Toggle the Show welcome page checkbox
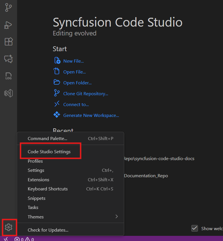The width and height of the screenshot is (223, 241). [x=195, y=228]
